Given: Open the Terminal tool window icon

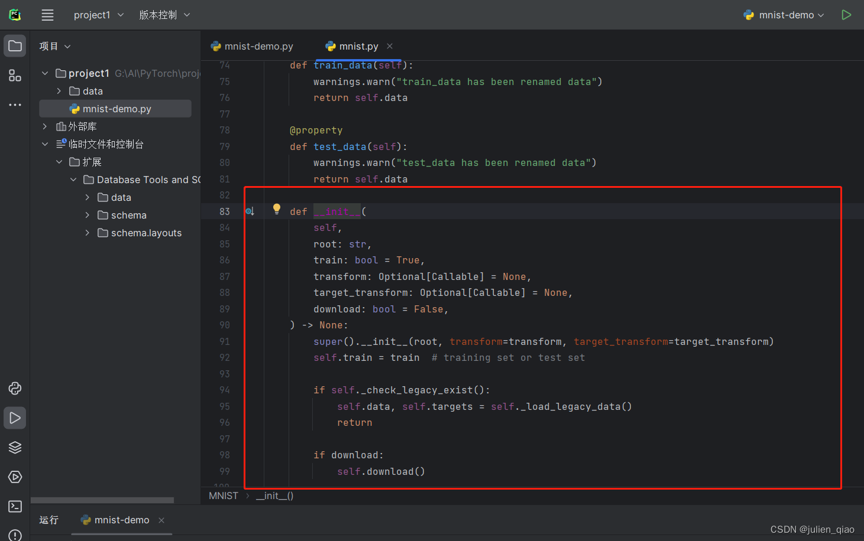Looking at the screenshot, I should point(15,506).
